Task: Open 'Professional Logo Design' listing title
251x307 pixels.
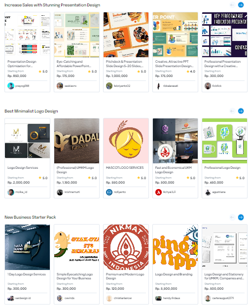Action: click(x=222, y=168)
